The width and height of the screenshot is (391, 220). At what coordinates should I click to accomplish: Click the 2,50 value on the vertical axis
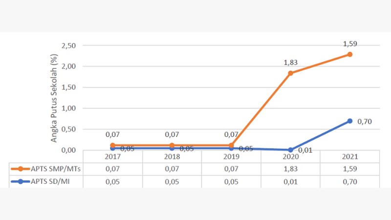click(x=68, y=45)
